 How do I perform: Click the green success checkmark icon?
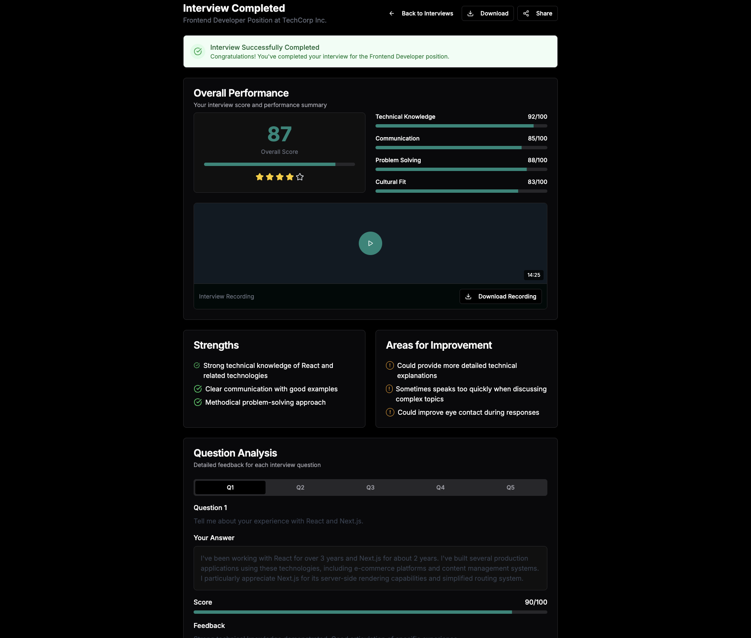tap(198, 51)
